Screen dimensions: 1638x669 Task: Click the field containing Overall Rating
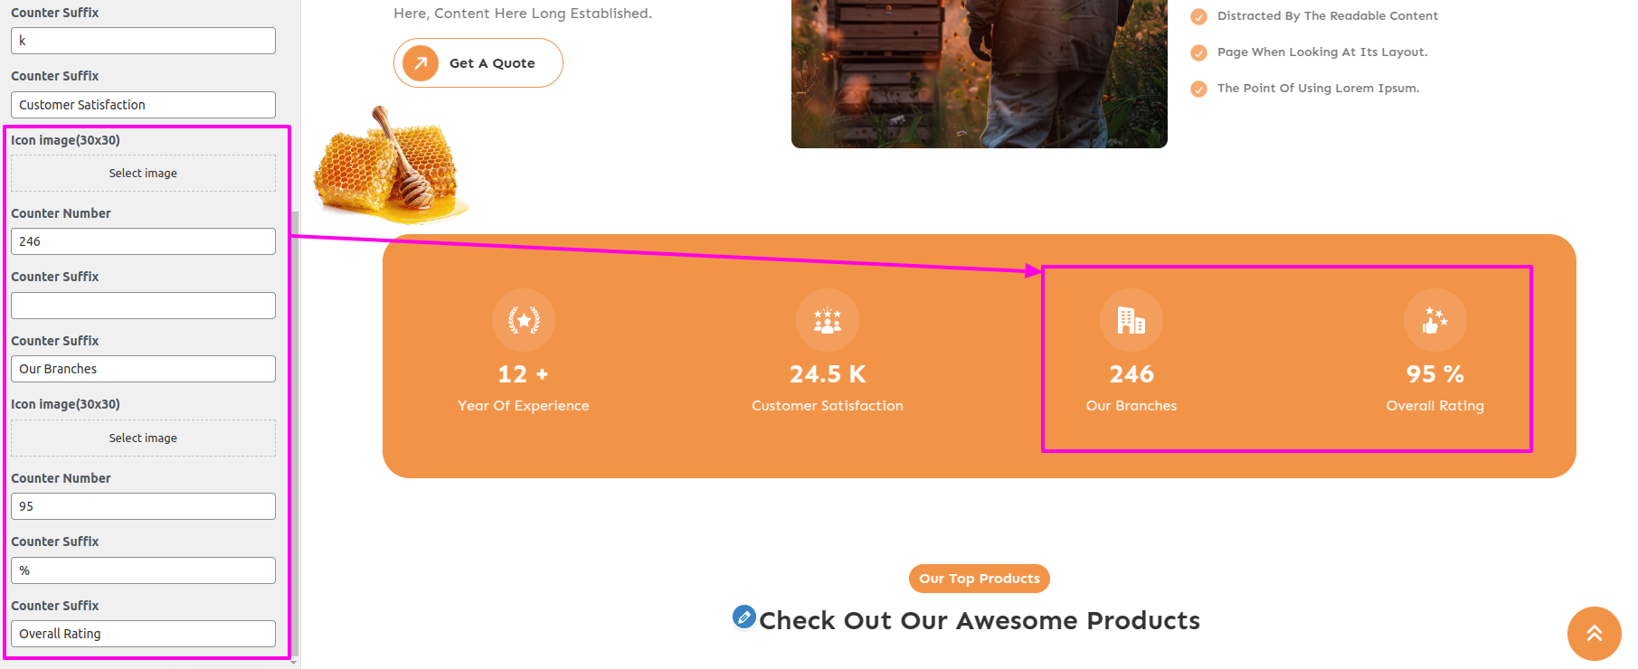pyautogui.click(x=143, y=634)
